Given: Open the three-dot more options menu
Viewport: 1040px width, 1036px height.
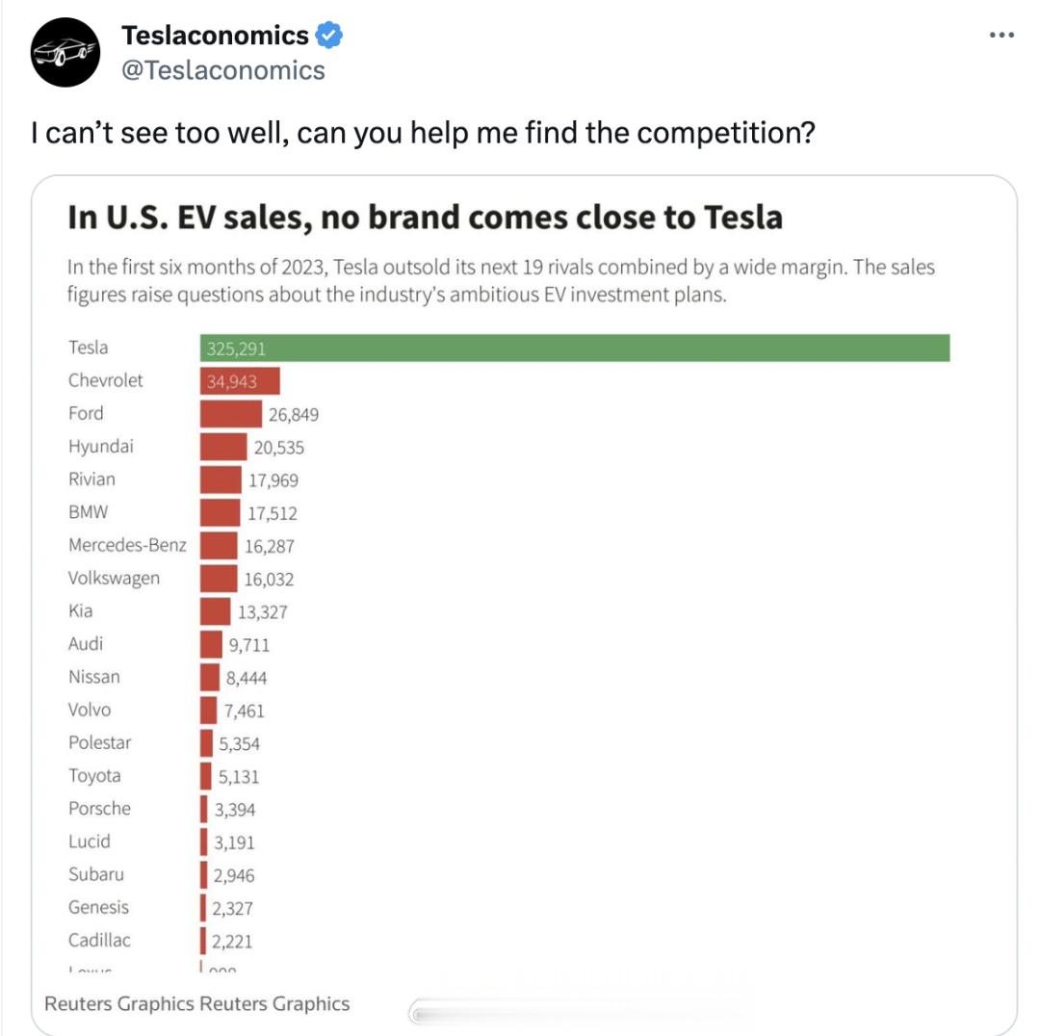Looking at the screenshot, I should (x=1001, y=35).
